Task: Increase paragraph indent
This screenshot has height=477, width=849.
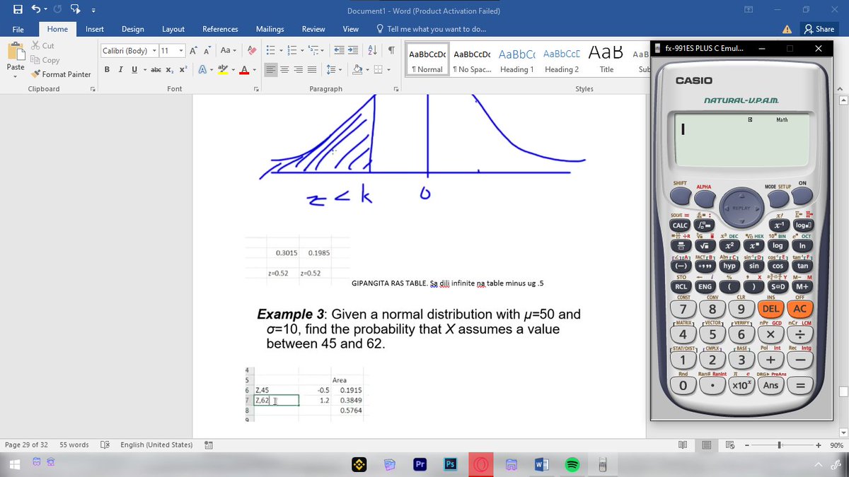Action: (x=354, y=50)
